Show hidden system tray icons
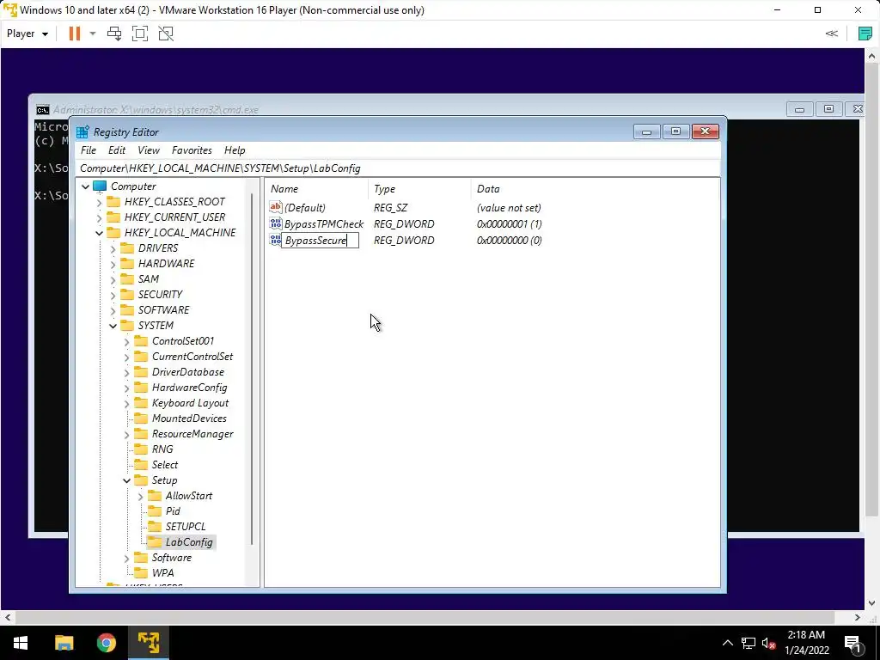 727,643
